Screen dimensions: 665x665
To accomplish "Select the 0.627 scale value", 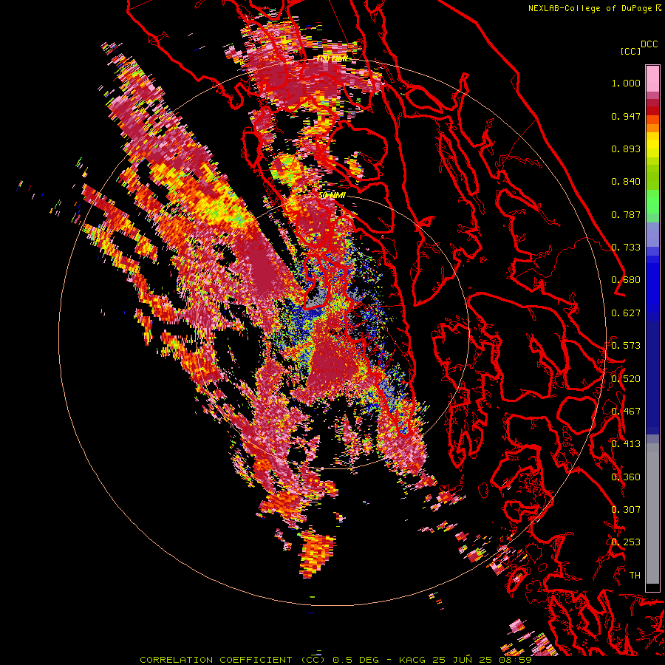I will point(626,313).
